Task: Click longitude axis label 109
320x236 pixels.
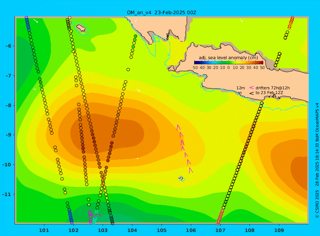Action: point(279,230)
